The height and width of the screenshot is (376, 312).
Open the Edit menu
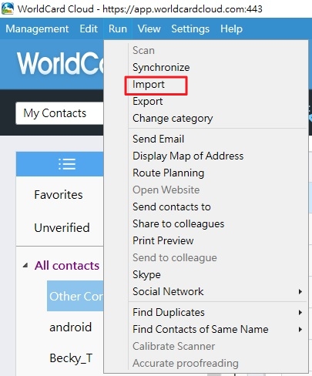pyautogui.click(x=89, y=29)
